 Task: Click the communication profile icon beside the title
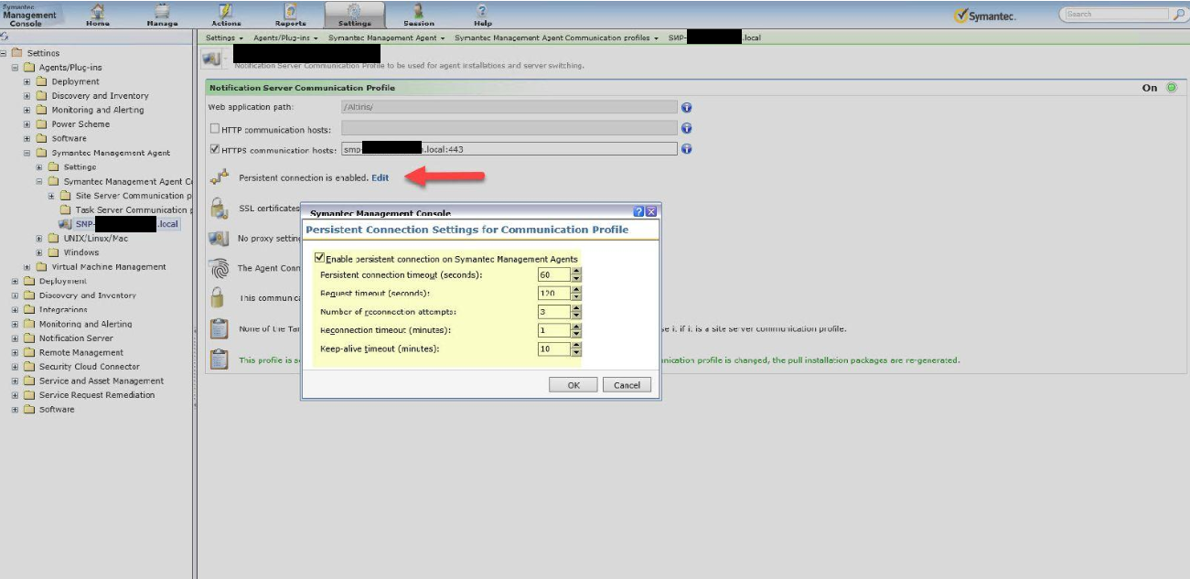point(210,59)
